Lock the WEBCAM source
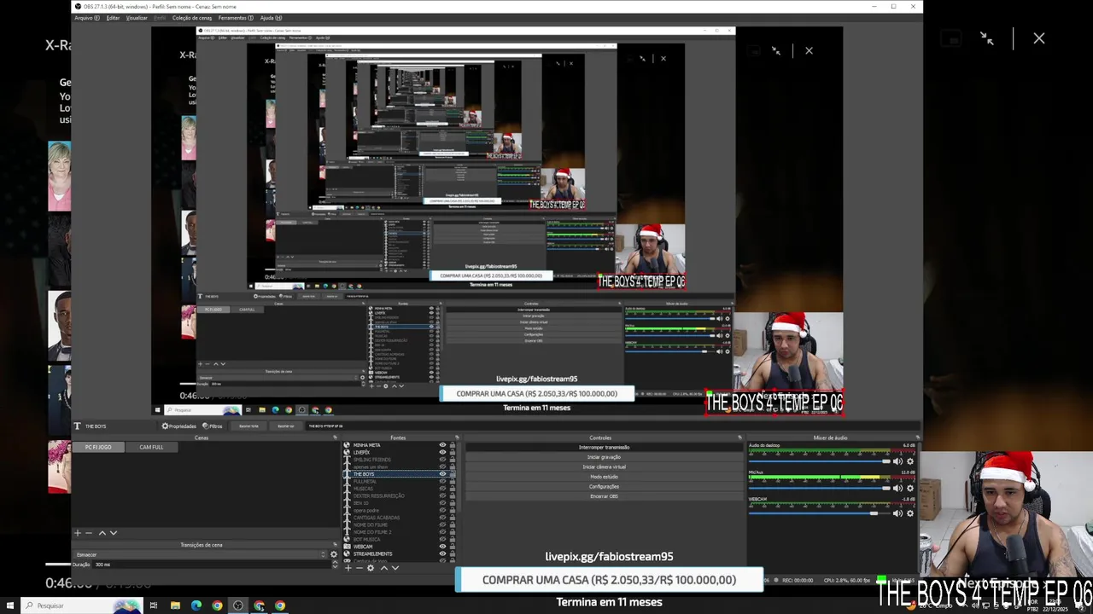 452,547
